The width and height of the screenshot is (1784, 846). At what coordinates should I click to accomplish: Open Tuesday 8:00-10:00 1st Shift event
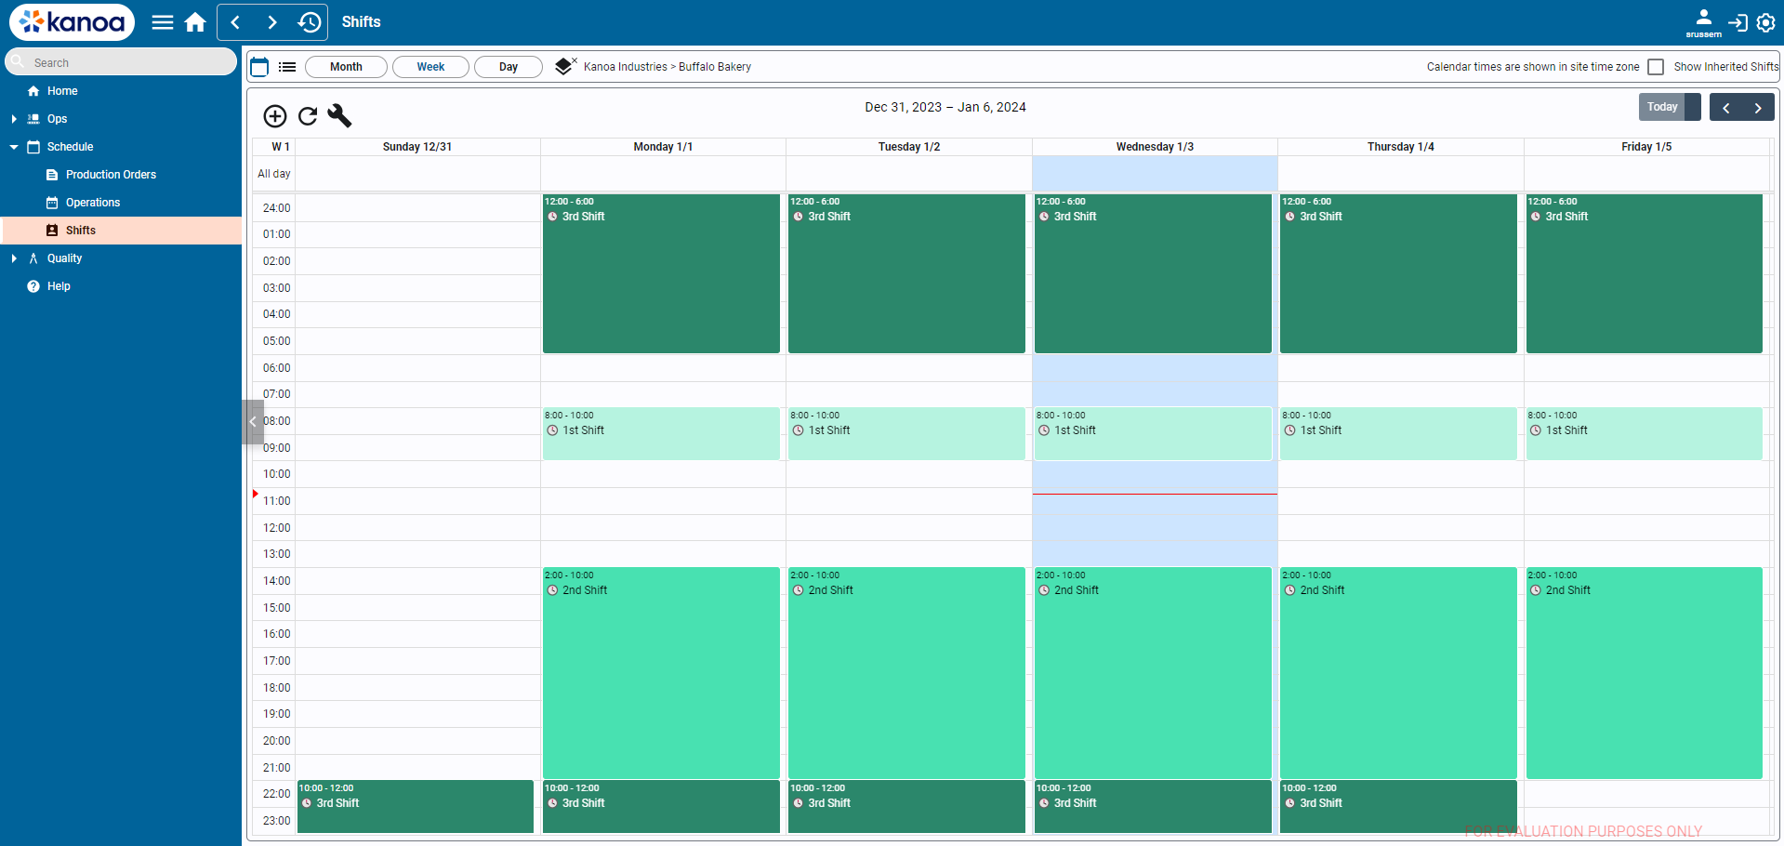click(906, 433)
